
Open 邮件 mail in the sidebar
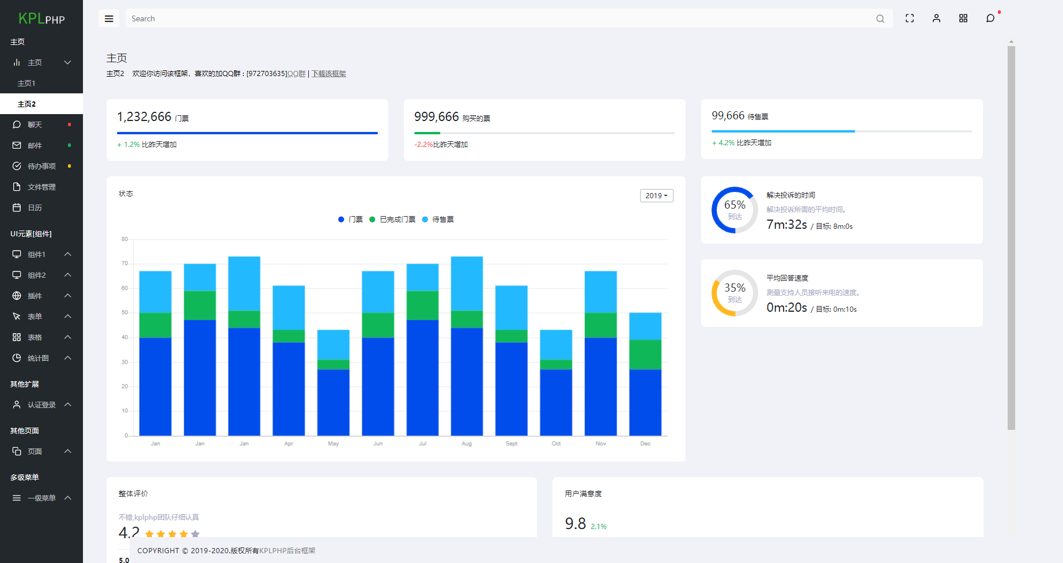[35, 145]
